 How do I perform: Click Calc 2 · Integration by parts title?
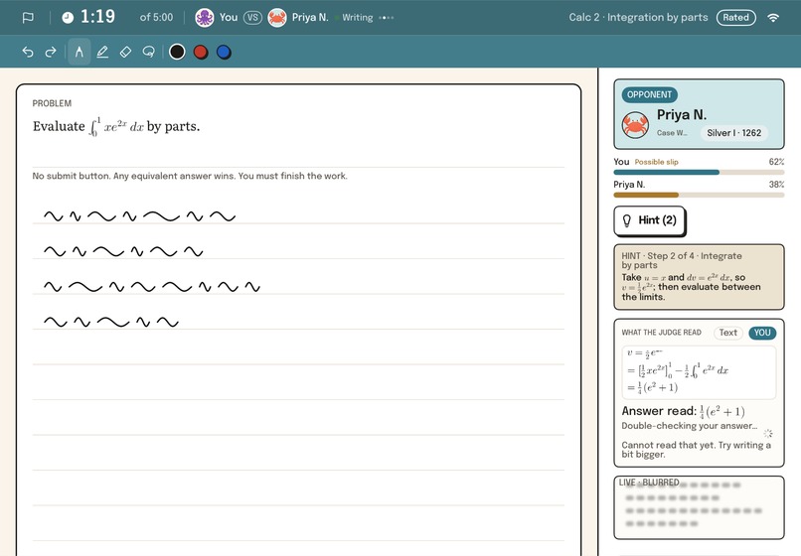coord(639,17)
